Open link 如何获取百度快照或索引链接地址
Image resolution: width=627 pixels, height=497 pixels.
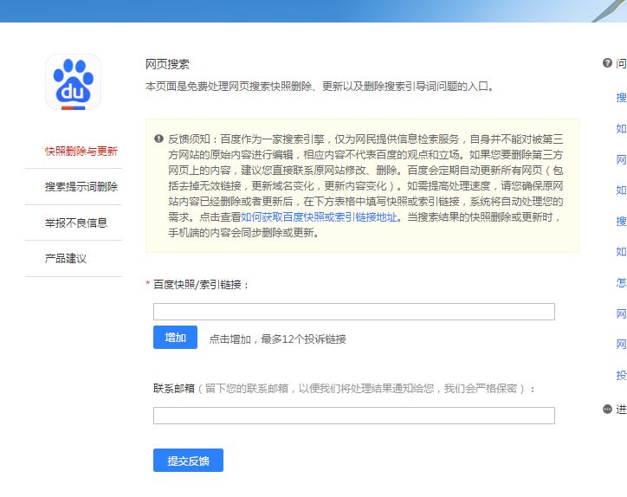pos(319,216)
